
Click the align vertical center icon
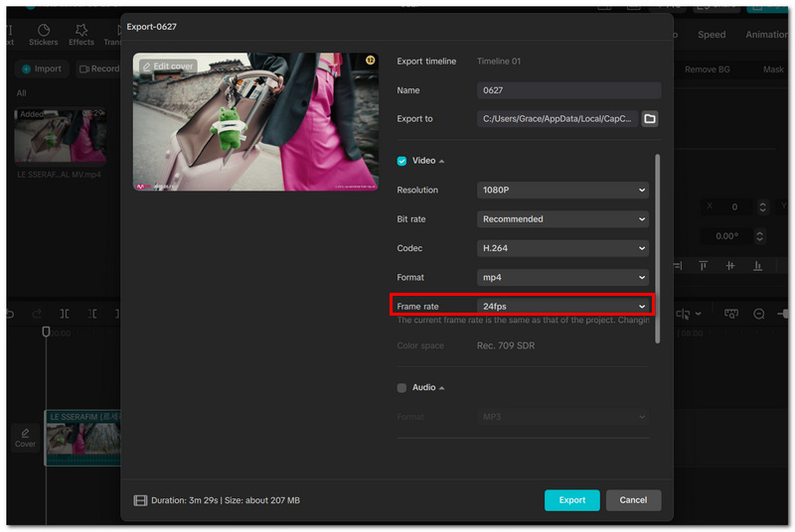(730, 266)
